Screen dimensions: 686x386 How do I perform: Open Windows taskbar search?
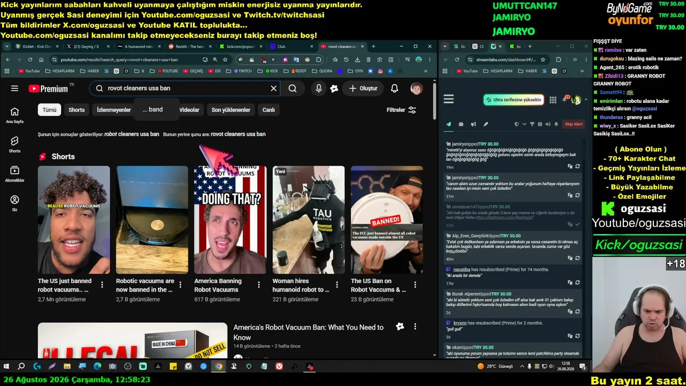coord(21,367)
